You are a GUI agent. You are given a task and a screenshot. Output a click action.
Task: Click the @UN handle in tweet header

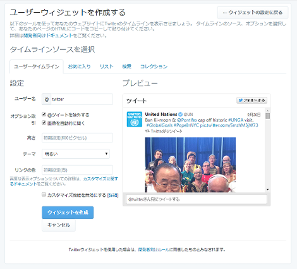[188, 115]
